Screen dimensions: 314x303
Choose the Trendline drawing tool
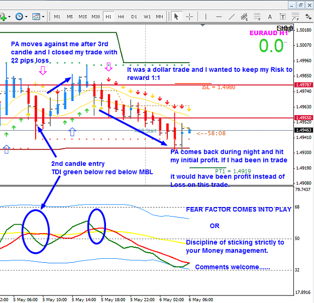pos(232,17)
